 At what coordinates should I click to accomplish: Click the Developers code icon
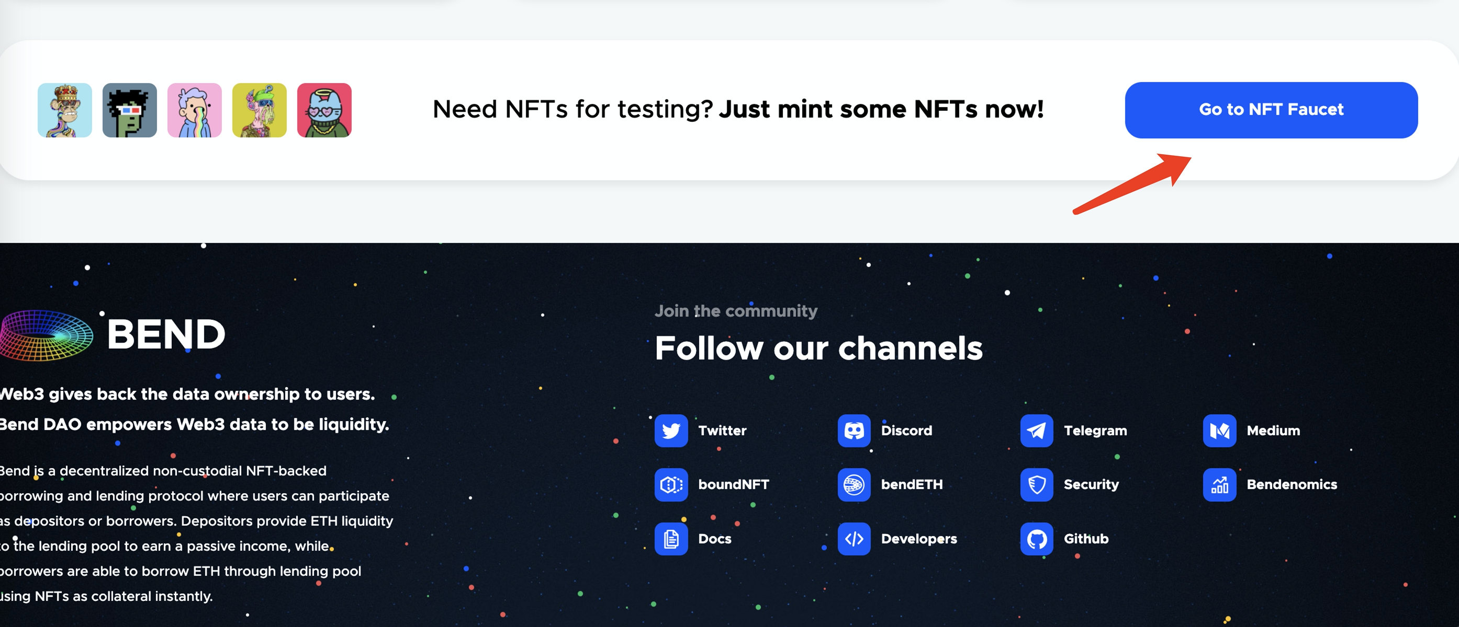[854, 539]
